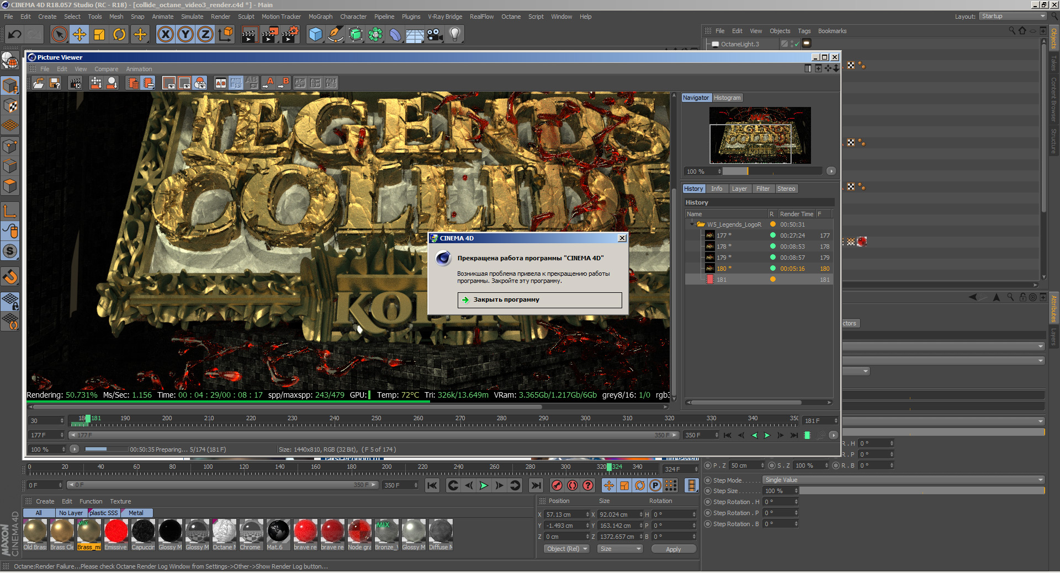Collapse the W5_Legends_LogoR history folder

(x=692, y=224)
